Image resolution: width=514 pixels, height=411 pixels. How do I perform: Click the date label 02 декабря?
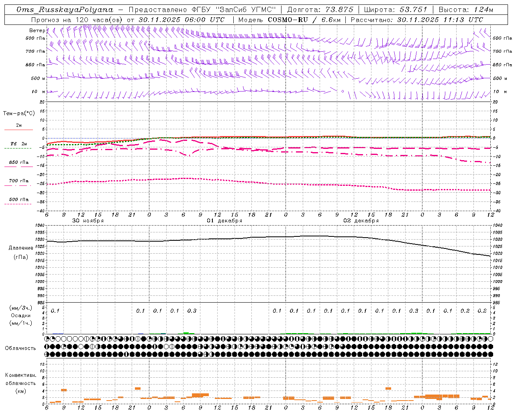coord(361,221)
